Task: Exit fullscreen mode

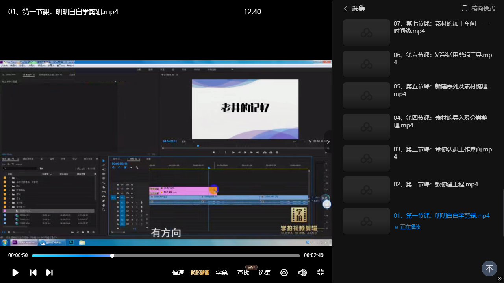Action: [321, 272]
